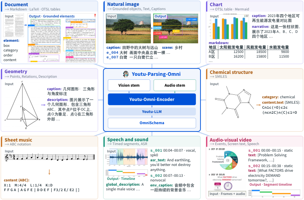Click the Youtu-Parsing-Omni title
The width and height of the screenshot is (304, 200).
coord(156,74)
